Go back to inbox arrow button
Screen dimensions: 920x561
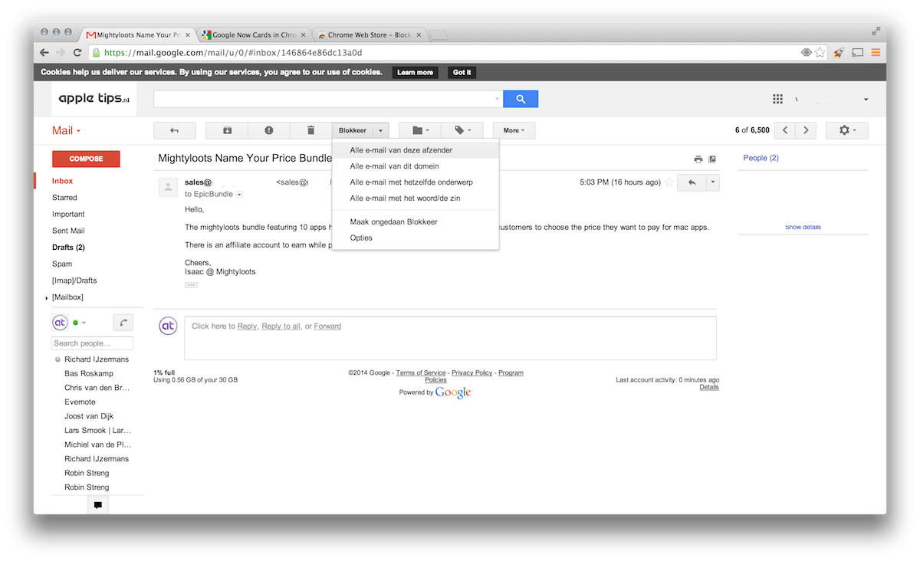tap(174, 130)
